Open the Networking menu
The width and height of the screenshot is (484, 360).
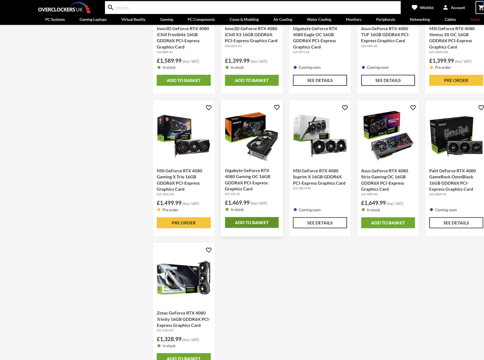(420, 19)
